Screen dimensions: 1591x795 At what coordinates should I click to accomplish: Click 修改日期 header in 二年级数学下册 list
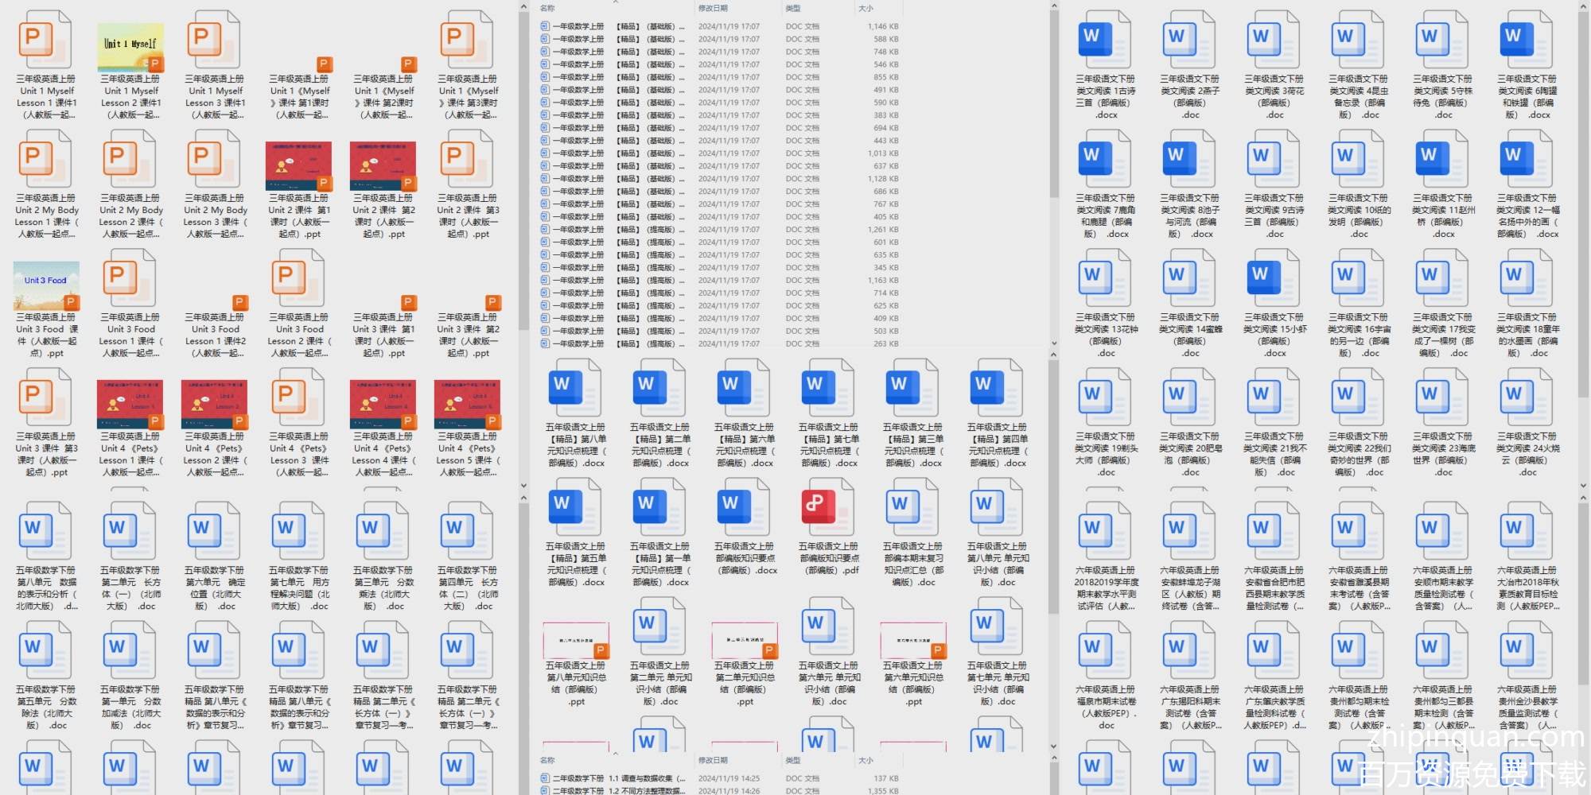713,760
